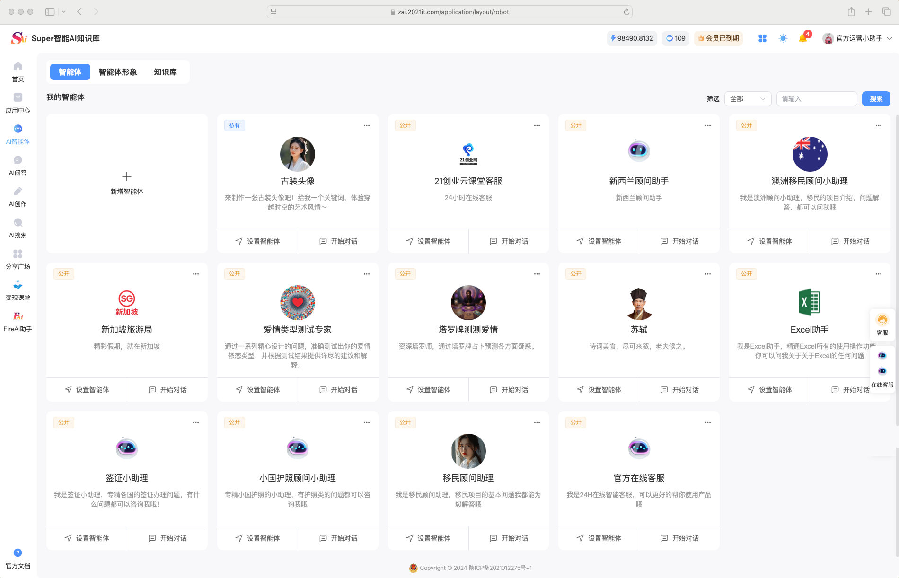
Task: Open more options for 21创业云课堂客服 card
Action: pyautogui.click(x=537, y=125)
